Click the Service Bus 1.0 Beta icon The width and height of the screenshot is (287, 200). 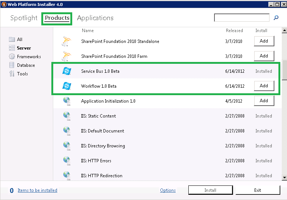(67, 71)
